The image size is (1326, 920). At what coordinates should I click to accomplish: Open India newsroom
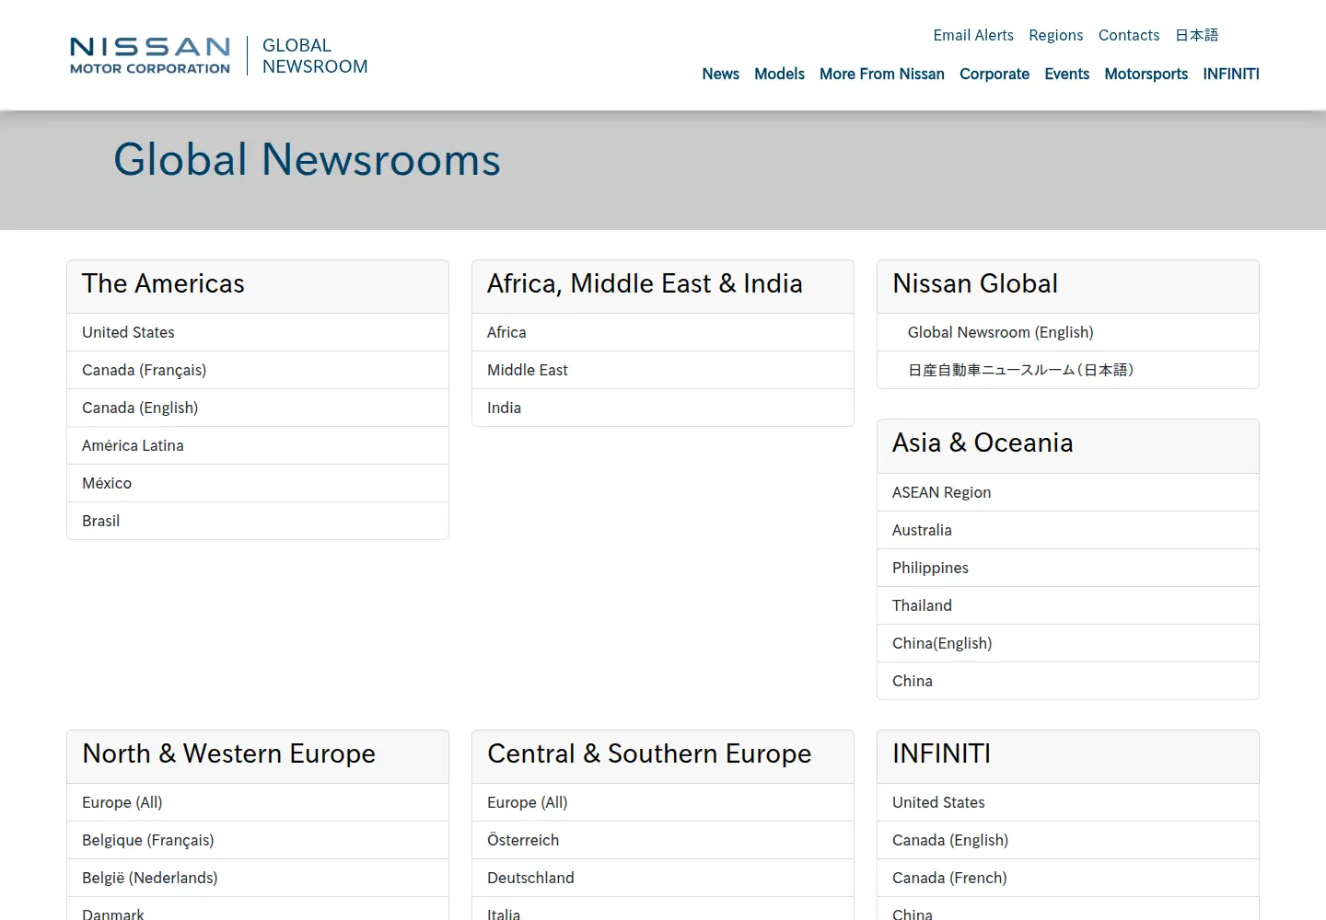(x=663, y=408)
